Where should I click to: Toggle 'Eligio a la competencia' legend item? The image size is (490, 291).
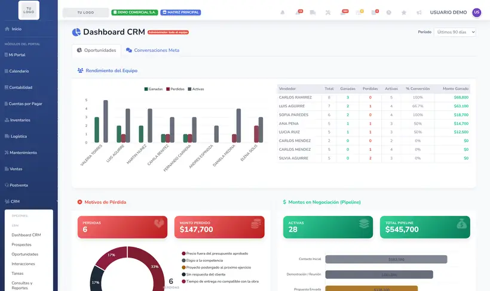click(x=203, y=261)
